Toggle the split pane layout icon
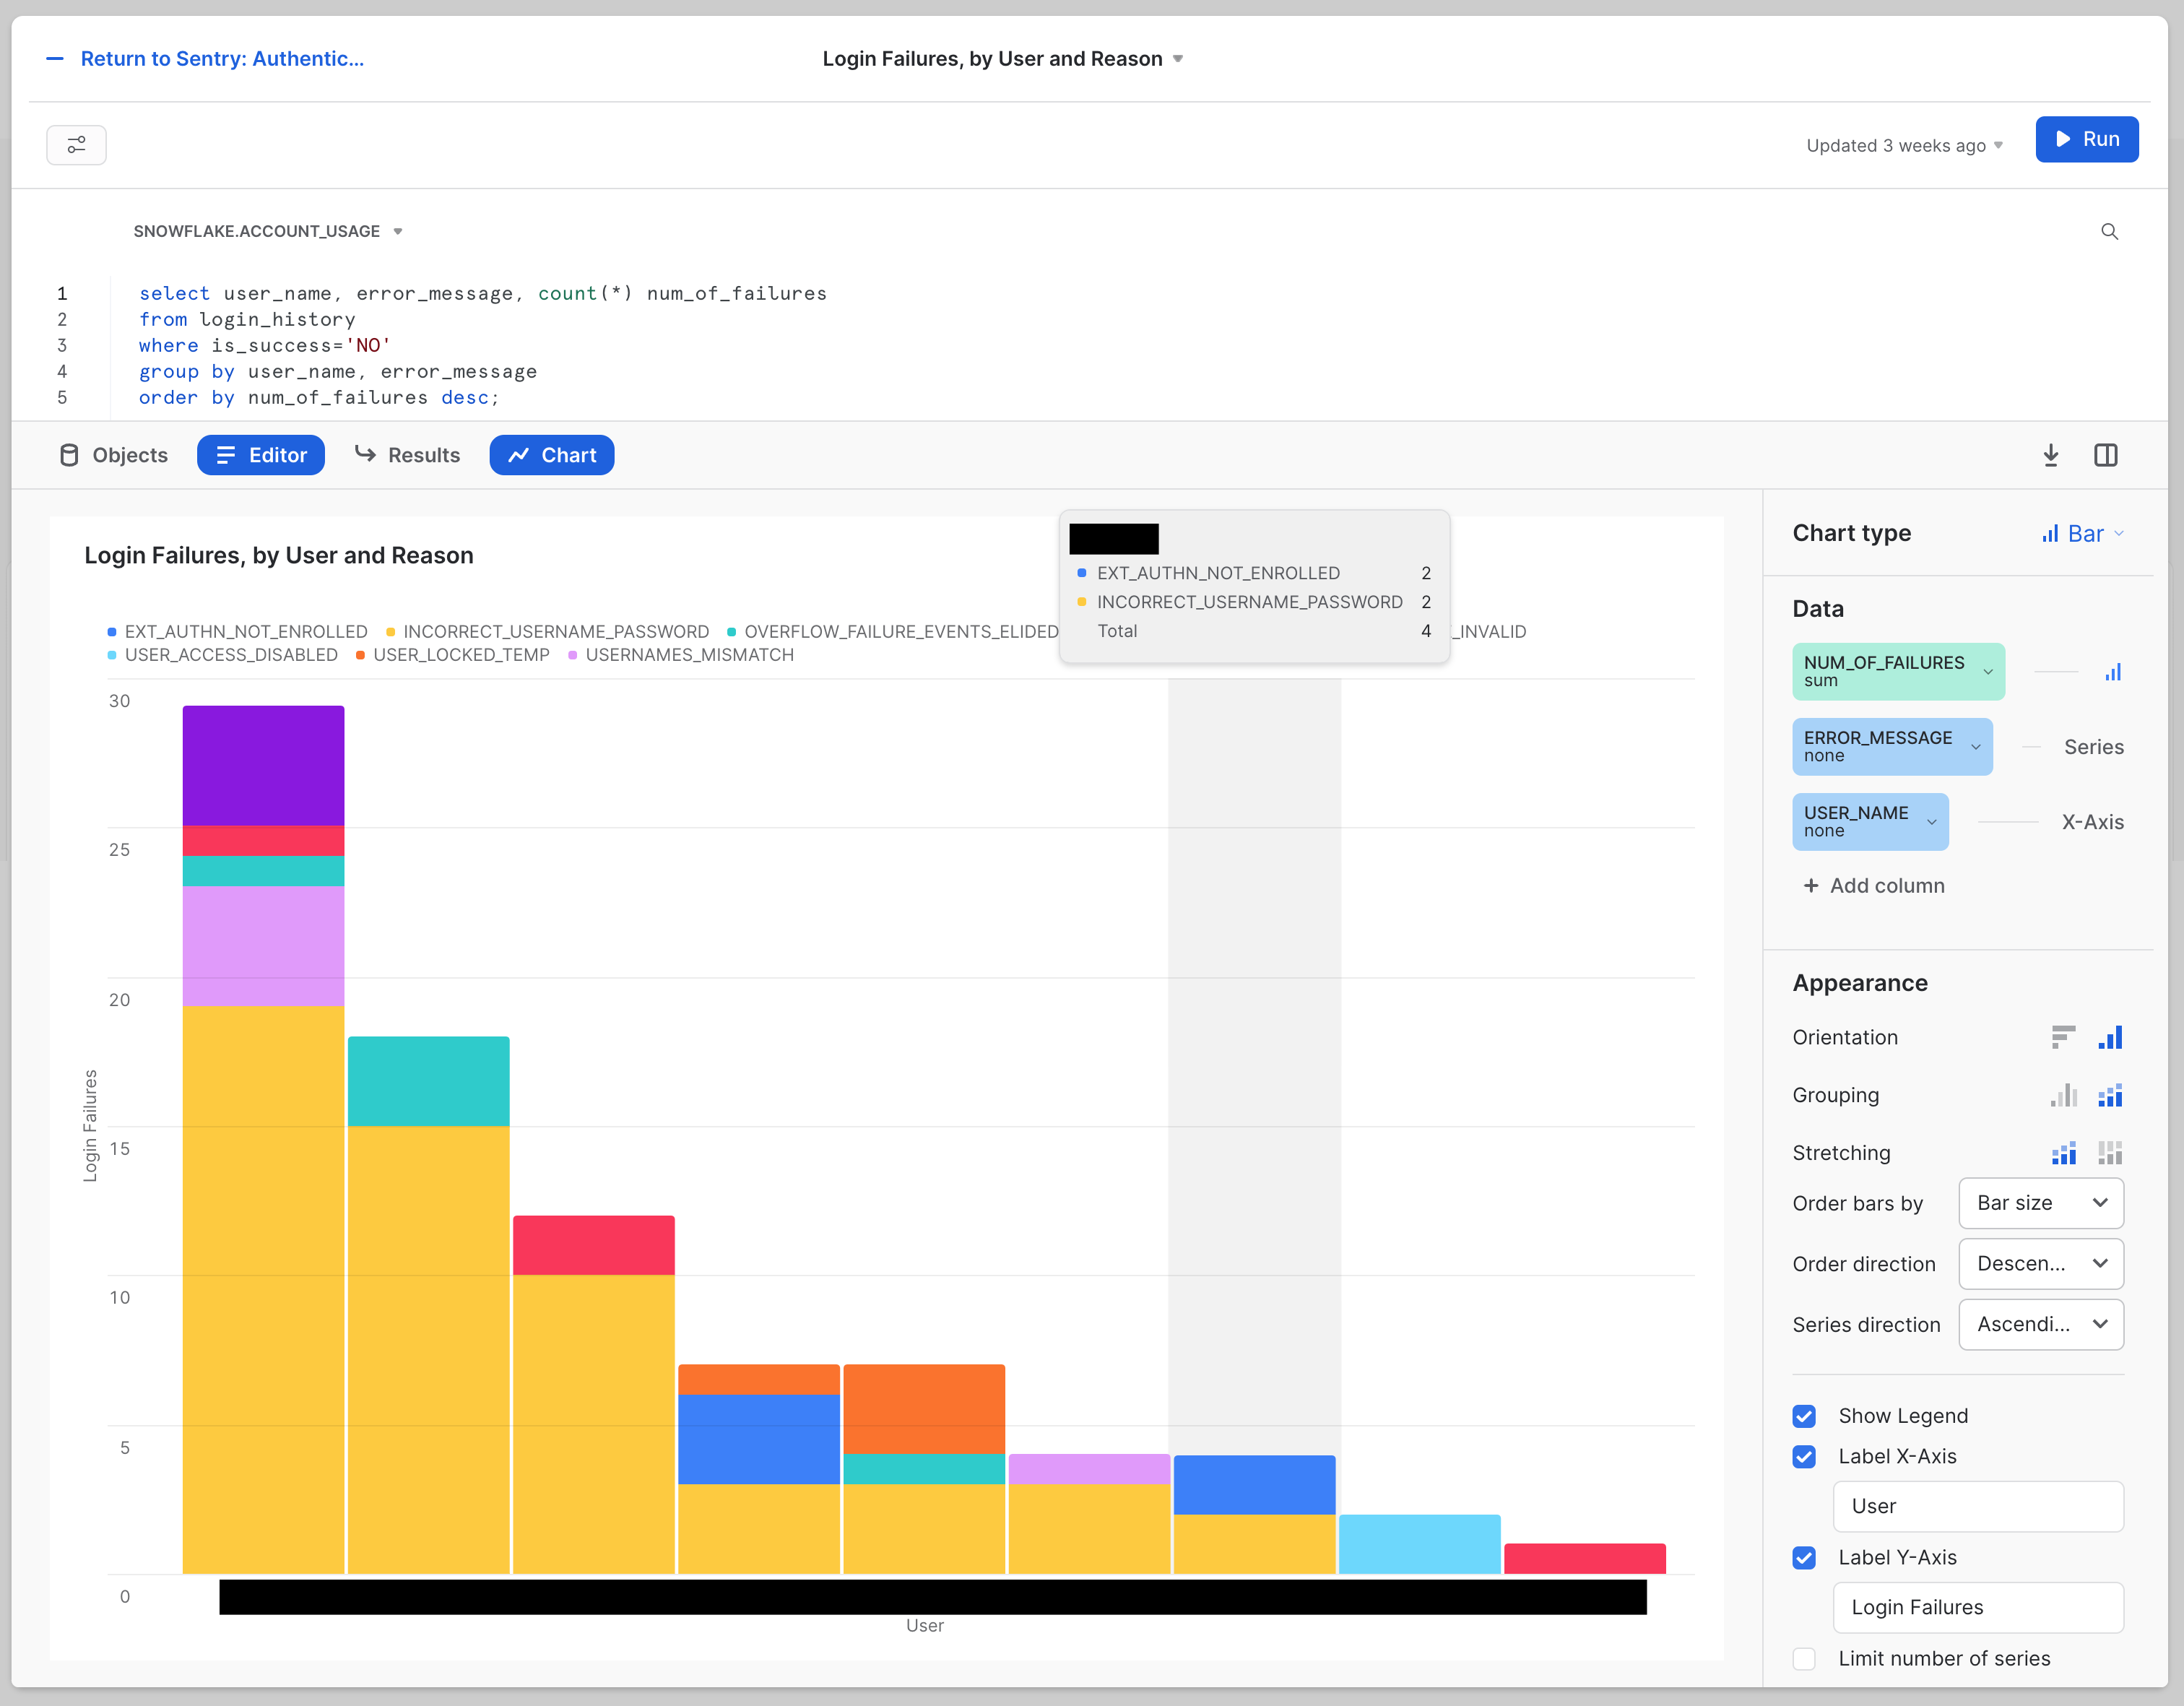The image size is (2184, 1706). click(2105, 455)
